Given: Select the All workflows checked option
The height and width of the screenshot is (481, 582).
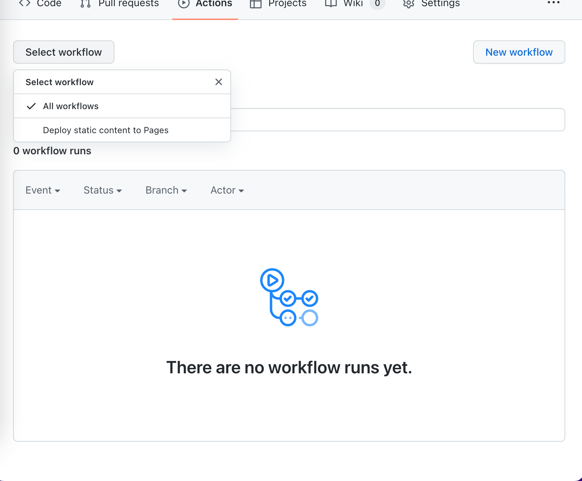Looking at the screenshot, I should (70, 106).
